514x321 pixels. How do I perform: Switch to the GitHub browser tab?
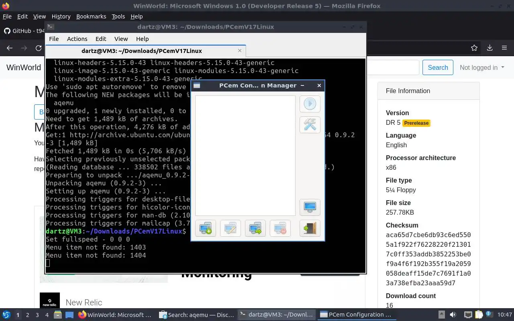pos(23,31)
